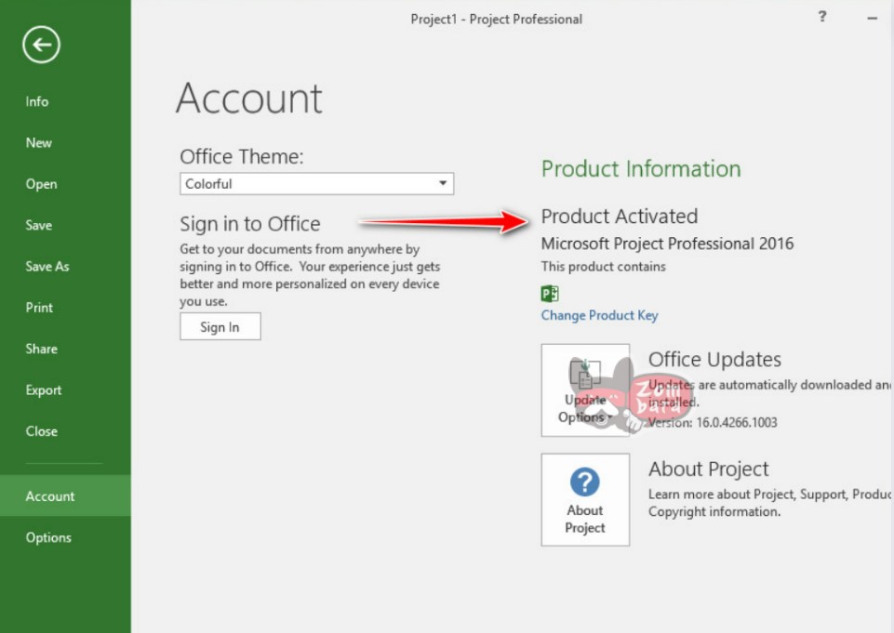
Task: Click Microsoft Project Professional 2016 text
Action: click(x=667, y=244)
